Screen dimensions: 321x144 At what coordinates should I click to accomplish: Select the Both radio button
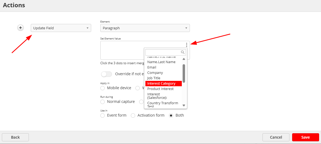coord(171,116)
